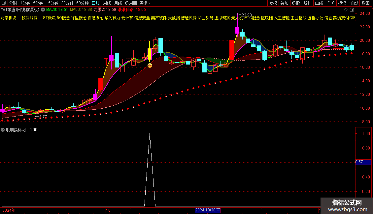Screen dimensions: 373x214
Task: Open the 信创 concept link
Action: pyautogui.click(x=328, y=18)
